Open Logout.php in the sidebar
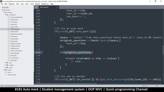Screen dimensions: 164x92 click(14, 27)
